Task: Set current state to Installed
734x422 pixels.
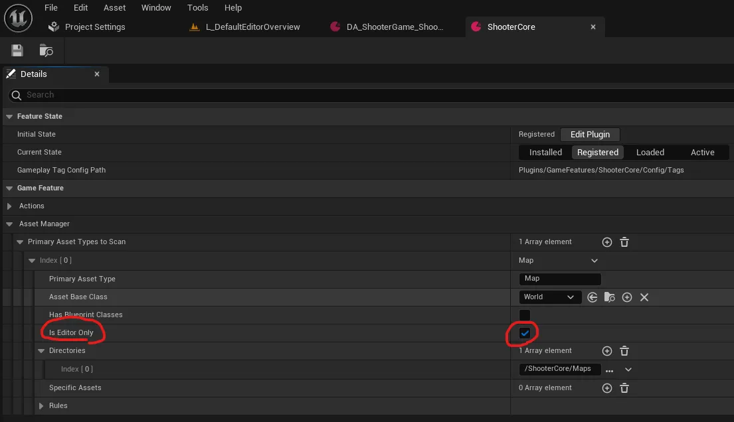Action: coord(545,152)
